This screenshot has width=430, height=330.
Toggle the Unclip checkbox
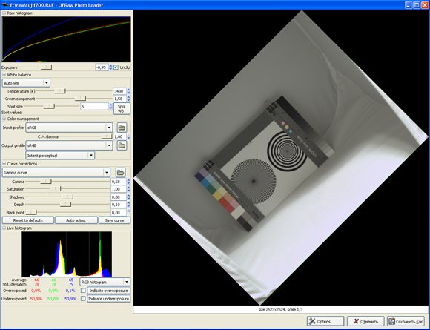click(x=116, y=67)
